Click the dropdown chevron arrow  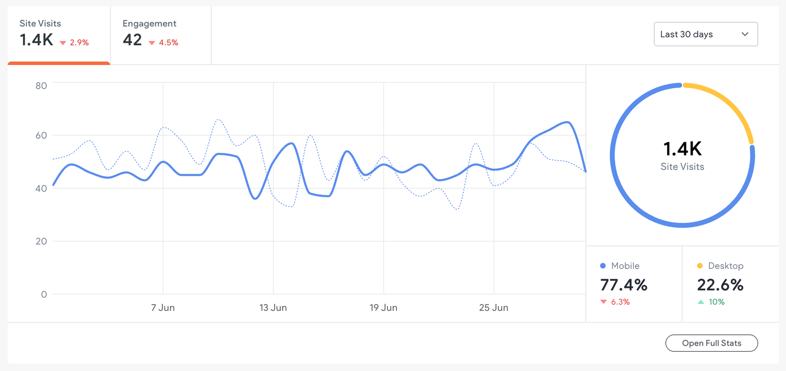745,34
